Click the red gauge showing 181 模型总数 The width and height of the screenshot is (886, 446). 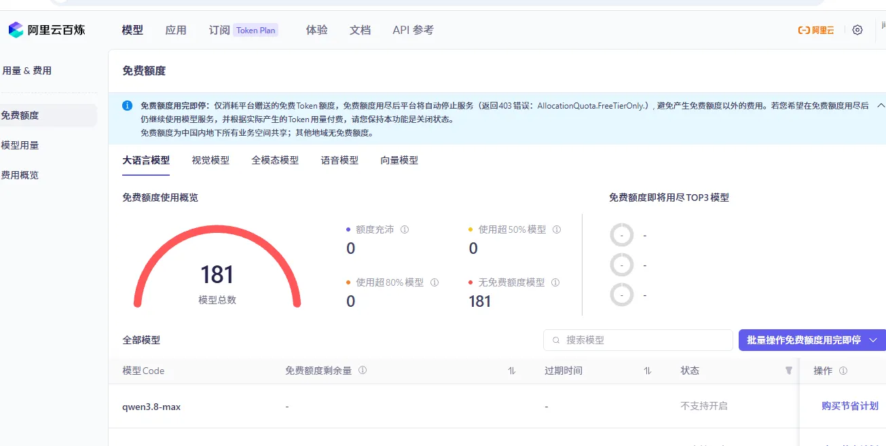pos(217,266)
